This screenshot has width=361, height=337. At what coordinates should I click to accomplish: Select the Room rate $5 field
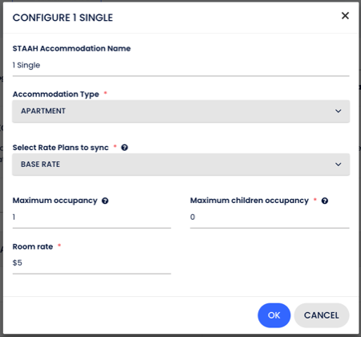coord(91,263)
